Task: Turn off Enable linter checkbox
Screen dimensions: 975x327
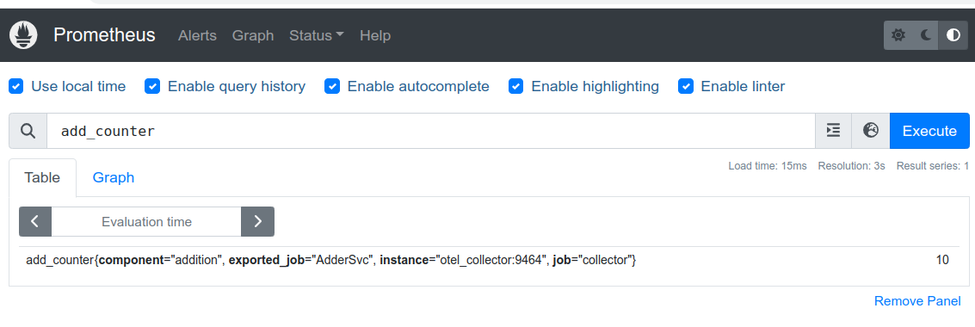Action: [686, 86]
